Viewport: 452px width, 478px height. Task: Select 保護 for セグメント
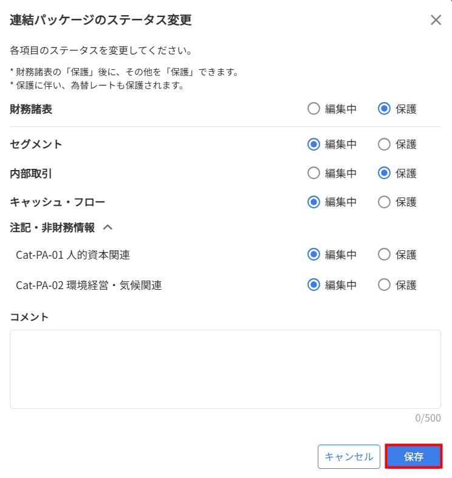coord(384,144)
